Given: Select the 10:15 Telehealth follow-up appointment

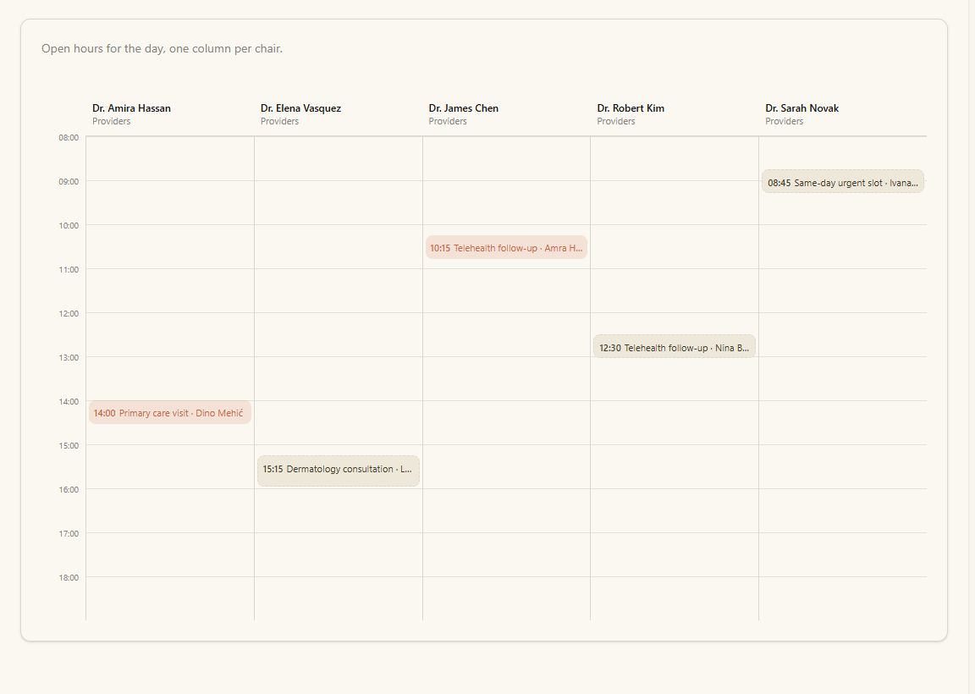Looking at the screenshot, I should (x=506, y=247).
